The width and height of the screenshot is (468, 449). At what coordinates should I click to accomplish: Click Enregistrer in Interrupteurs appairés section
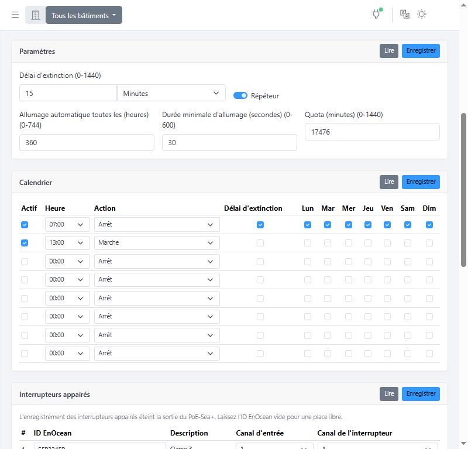pyautogui.click(x=421, y=394)
